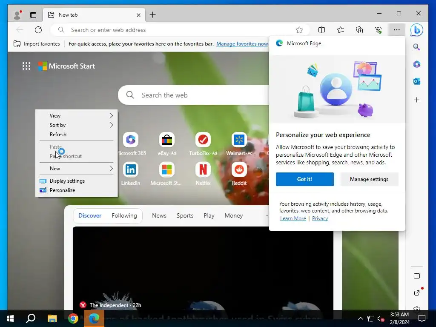Choose Personalize in context menu
436x327 pixels.
click(77, 190)
